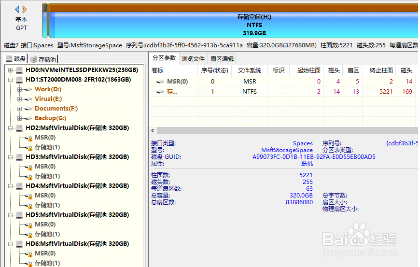This screenshot has width=420, height=267.
Task: Click the table's left scroll arrow
Action: click(x=153, y=131)
